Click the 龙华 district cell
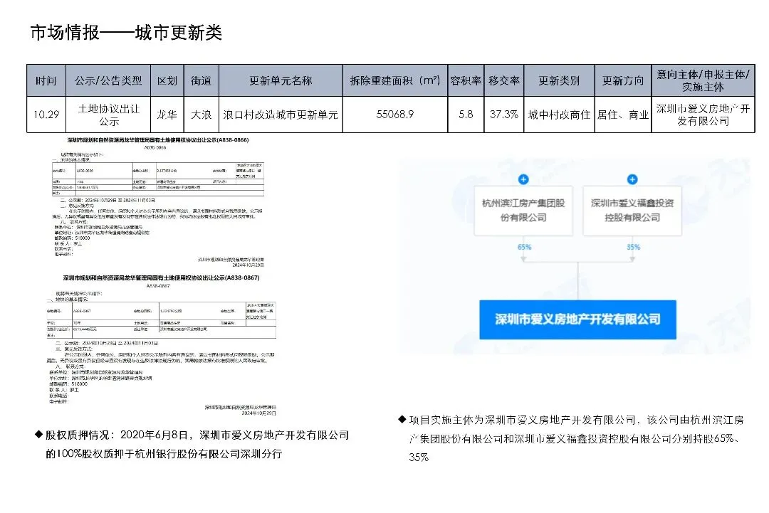 (167, 115)
